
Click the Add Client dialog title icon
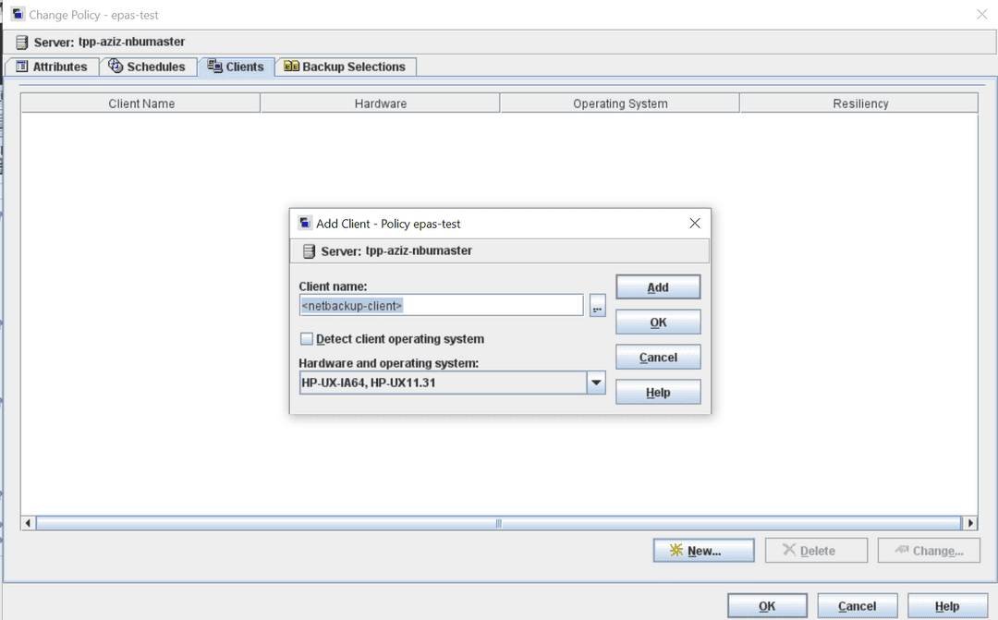click(x=305, y=224)
